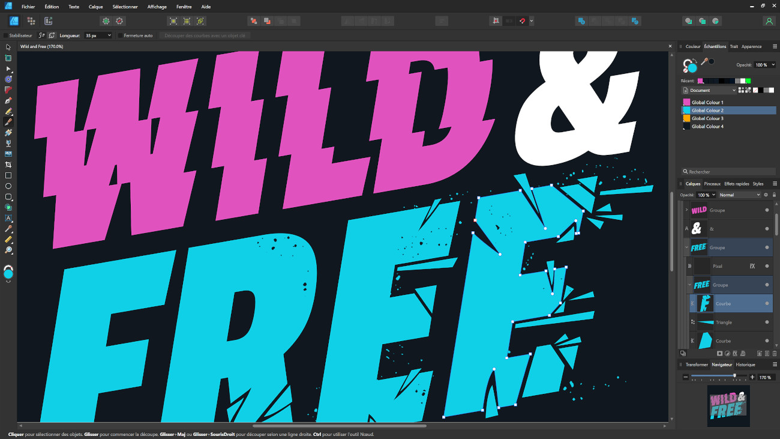Switch to the Historique tab
Screen dimensions: 780x439
pos(745,365)
